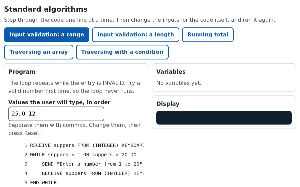Viewport: 300px width, 187px height.
Task: Select the Input validation: a range tab
Action: click(46, 35)
